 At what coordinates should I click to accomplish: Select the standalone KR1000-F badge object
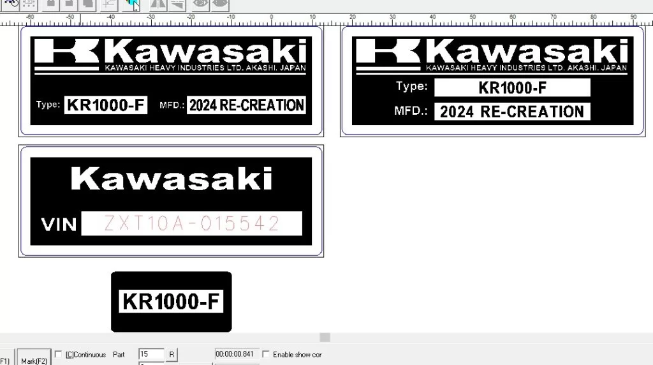(x=171, y=302)
